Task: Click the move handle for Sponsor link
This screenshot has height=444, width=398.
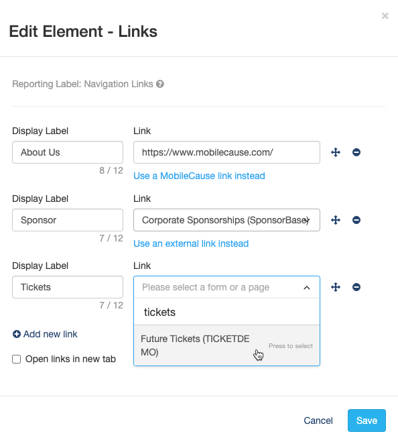Action: [x=336, y=220]
